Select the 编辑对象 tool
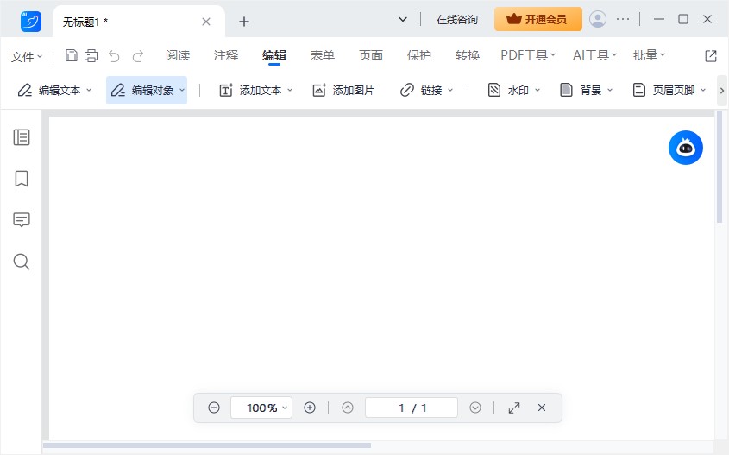729x455 pixels. (147, 91)
